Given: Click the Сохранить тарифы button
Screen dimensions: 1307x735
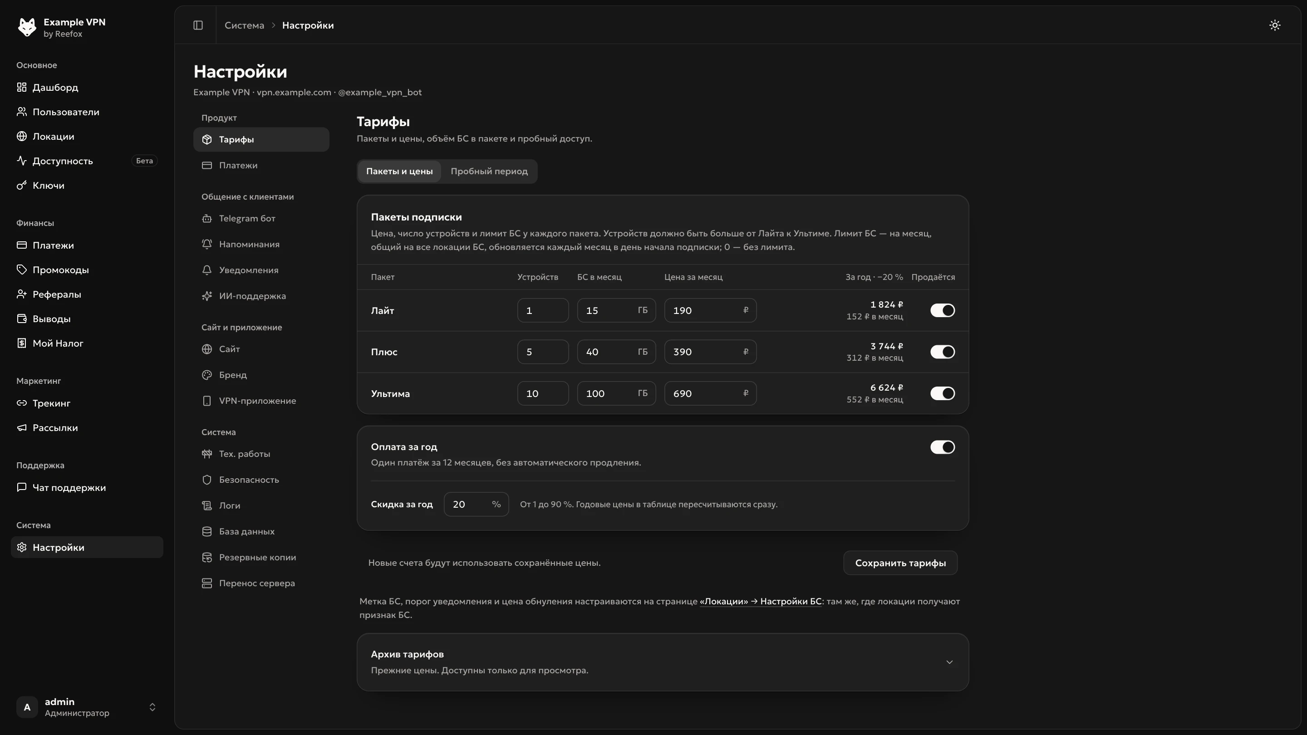Looking at the screenshot, I should point(900,563).
